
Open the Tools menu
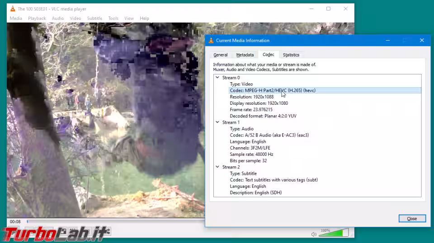pos(113,18)
